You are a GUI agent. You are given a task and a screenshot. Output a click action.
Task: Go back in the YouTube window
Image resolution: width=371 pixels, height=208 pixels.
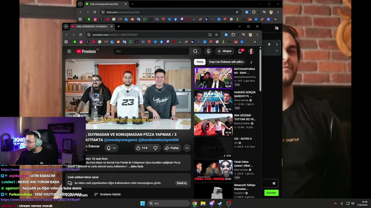click(x=67, y=35)
